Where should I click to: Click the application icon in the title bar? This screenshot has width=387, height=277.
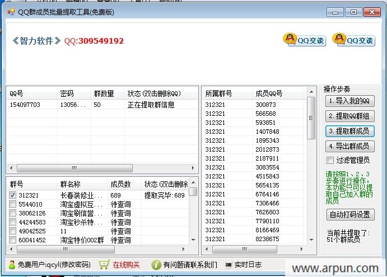point(11,12)
